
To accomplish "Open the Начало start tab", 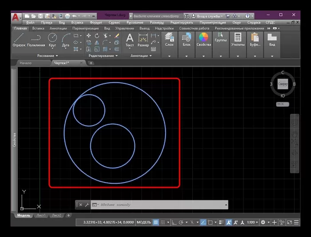I will pyautogui.click(x=26, y=63).
